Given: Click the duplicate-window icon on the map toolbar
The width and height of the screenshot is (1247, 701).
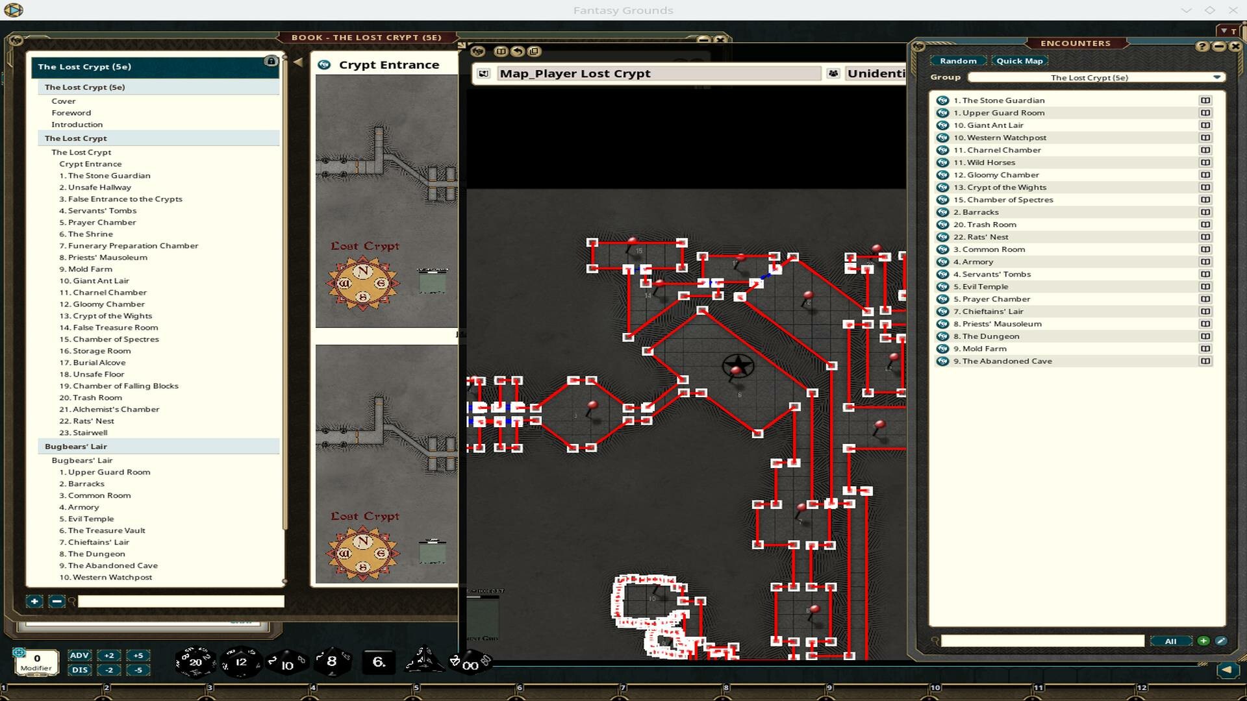Looking at the screenshot, I should pyautogui.click(x=534, y=51).
